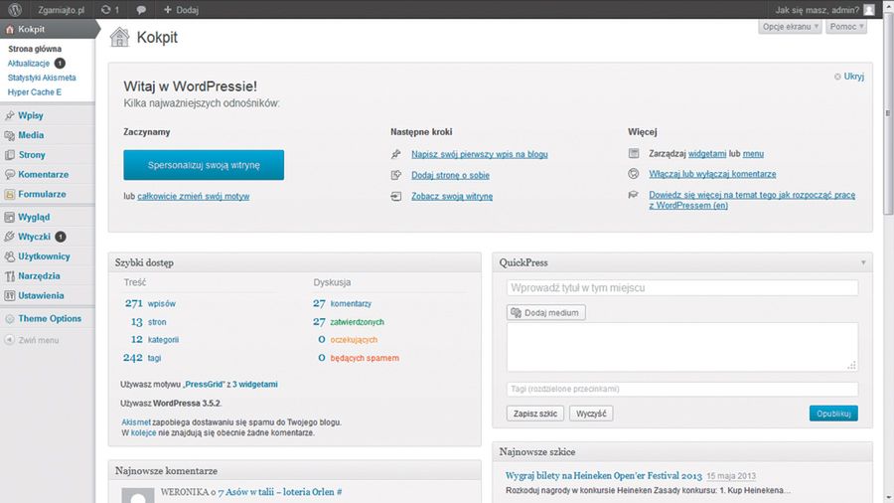Collapse the QuickPress widget with its arrow

tap(863, 262)
